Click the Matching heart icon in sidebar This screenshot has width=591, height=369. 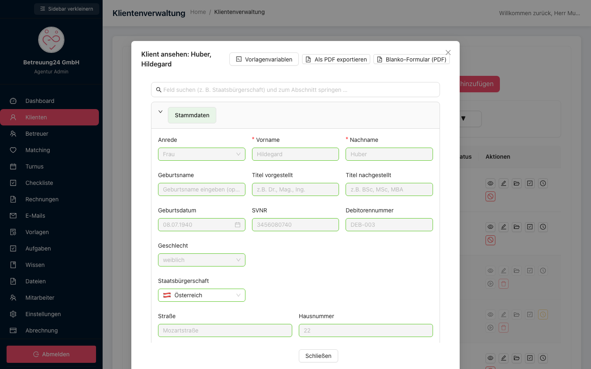point(13,150)
